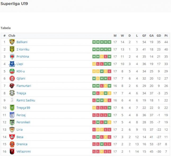Screen dimensions: 171x159
Task: Click the Pt column header
Action: pyautogui.click(x=166, y=36)
